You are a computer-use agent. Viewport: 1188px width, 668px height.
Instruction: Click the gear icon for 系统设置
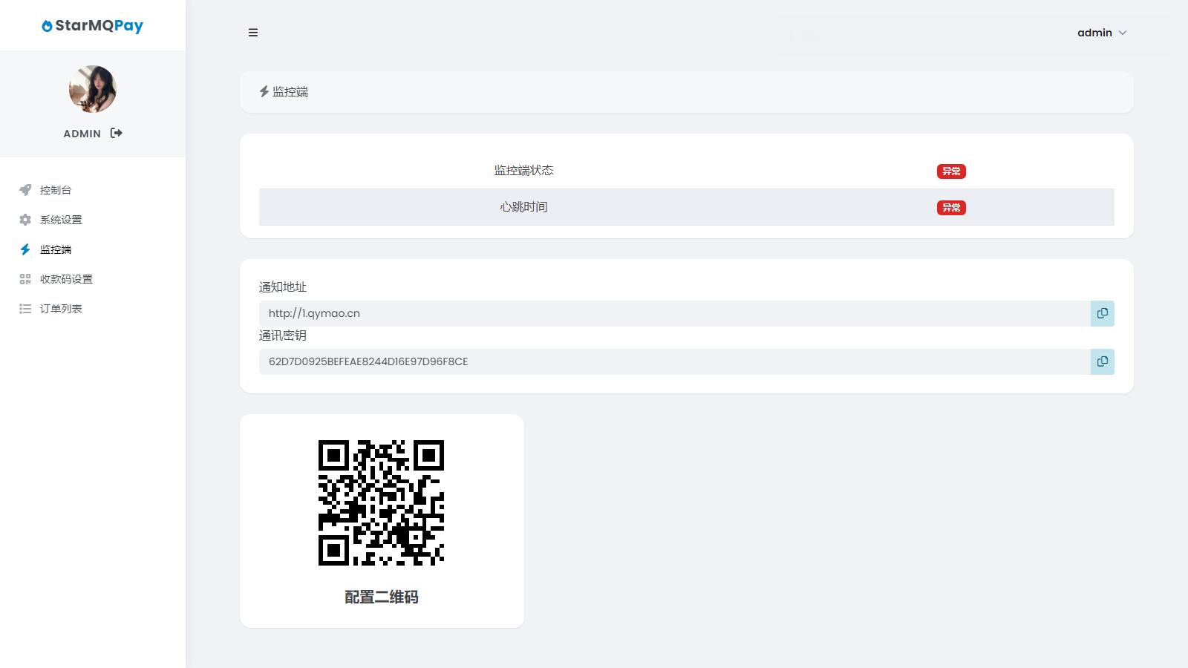click(x=25, y=220)
